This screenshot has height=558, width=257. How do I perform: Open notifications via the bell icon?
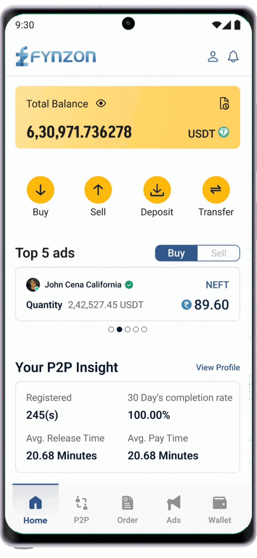233,57
